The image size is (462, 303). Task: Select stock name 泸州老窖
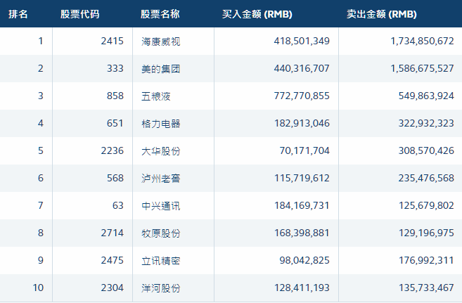click(x=160, y=178)
